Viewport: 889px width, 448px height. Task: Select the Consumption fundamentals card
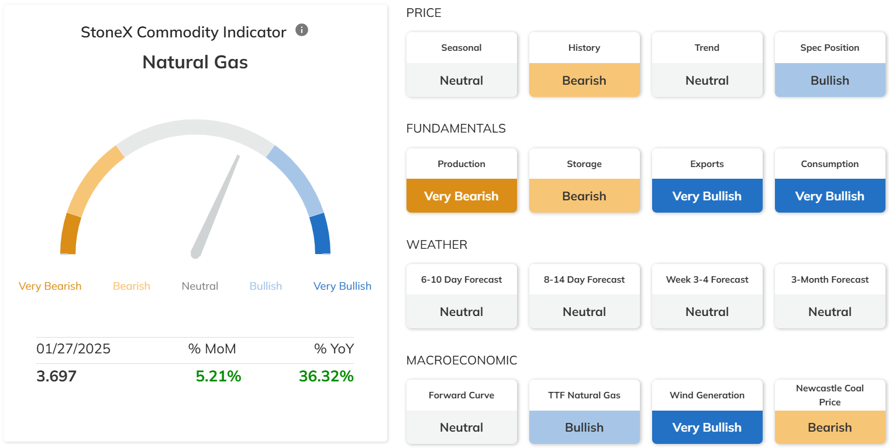pos(830,180)
